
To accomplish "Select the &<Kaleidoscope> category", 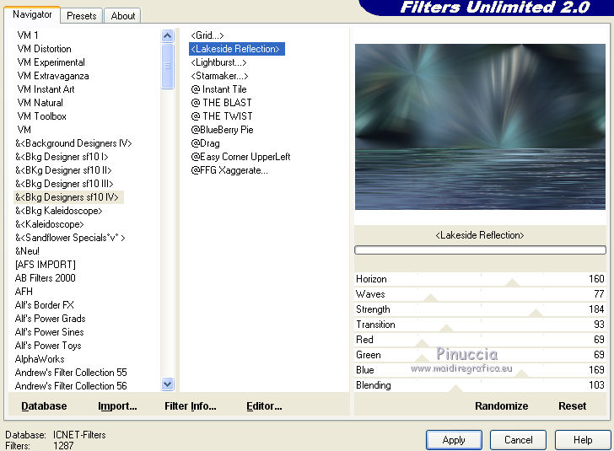I will coord(49,224).
